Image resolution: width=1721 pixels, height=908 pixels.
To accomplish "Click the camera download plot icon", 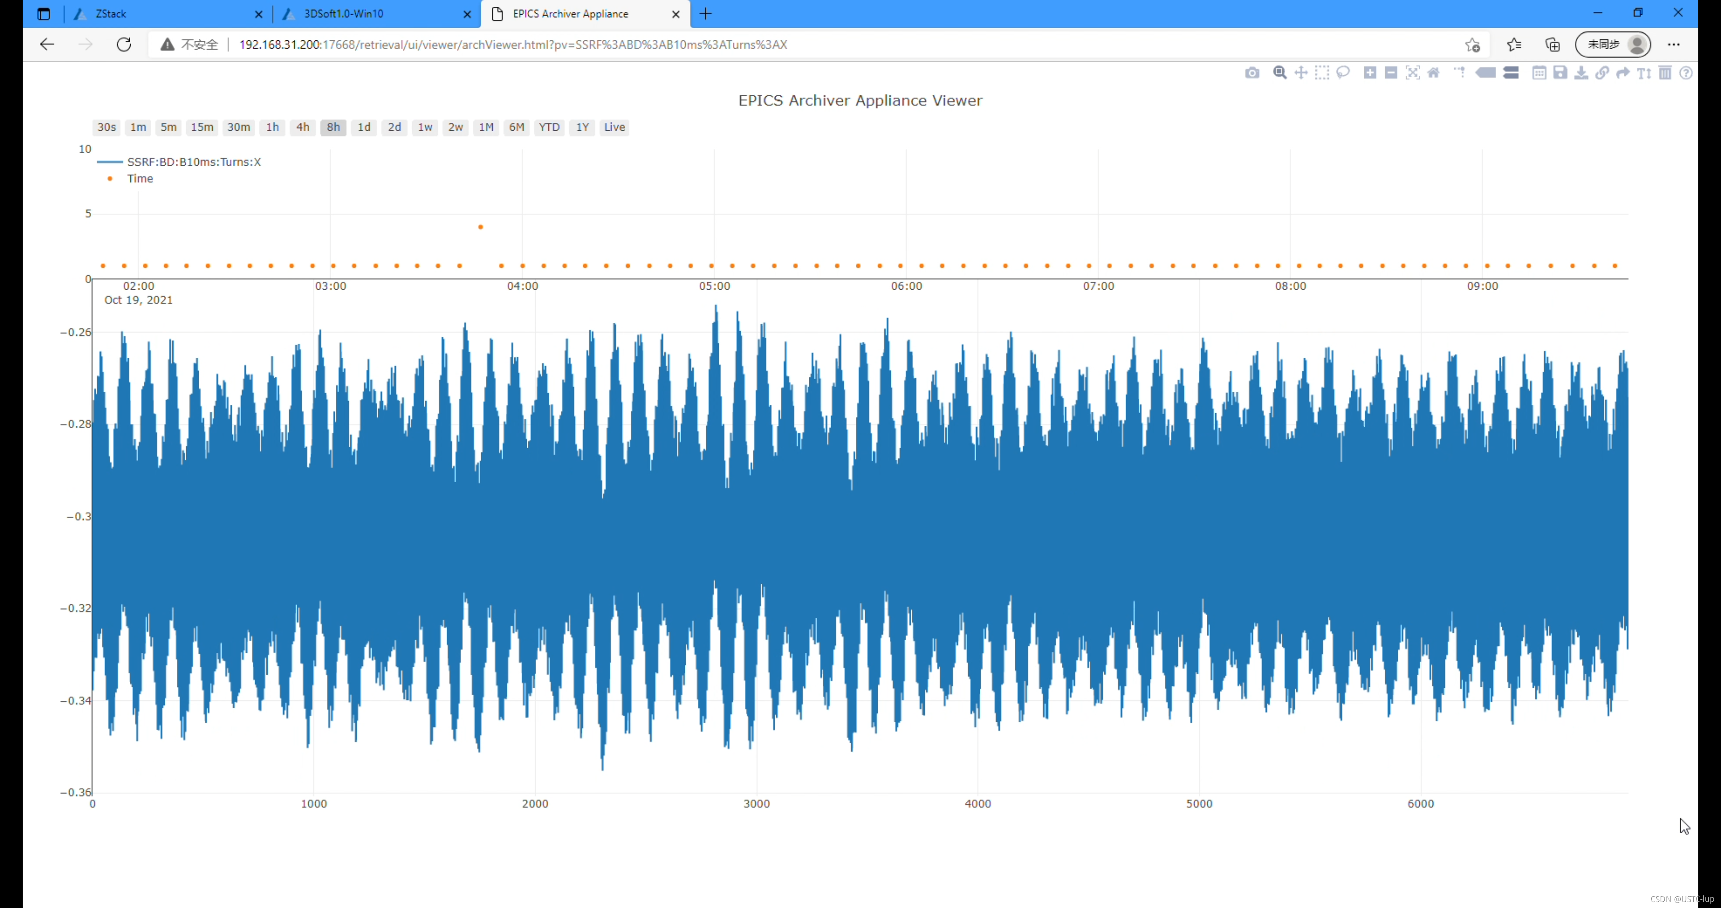I will click(x=1252, y=73).
